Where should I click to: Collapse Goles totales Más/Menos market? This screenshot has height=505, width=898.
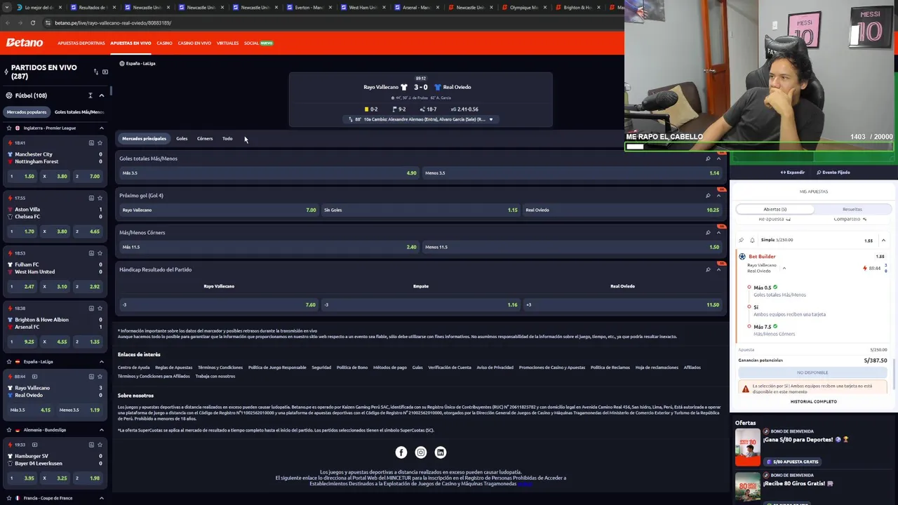(718, 159)
